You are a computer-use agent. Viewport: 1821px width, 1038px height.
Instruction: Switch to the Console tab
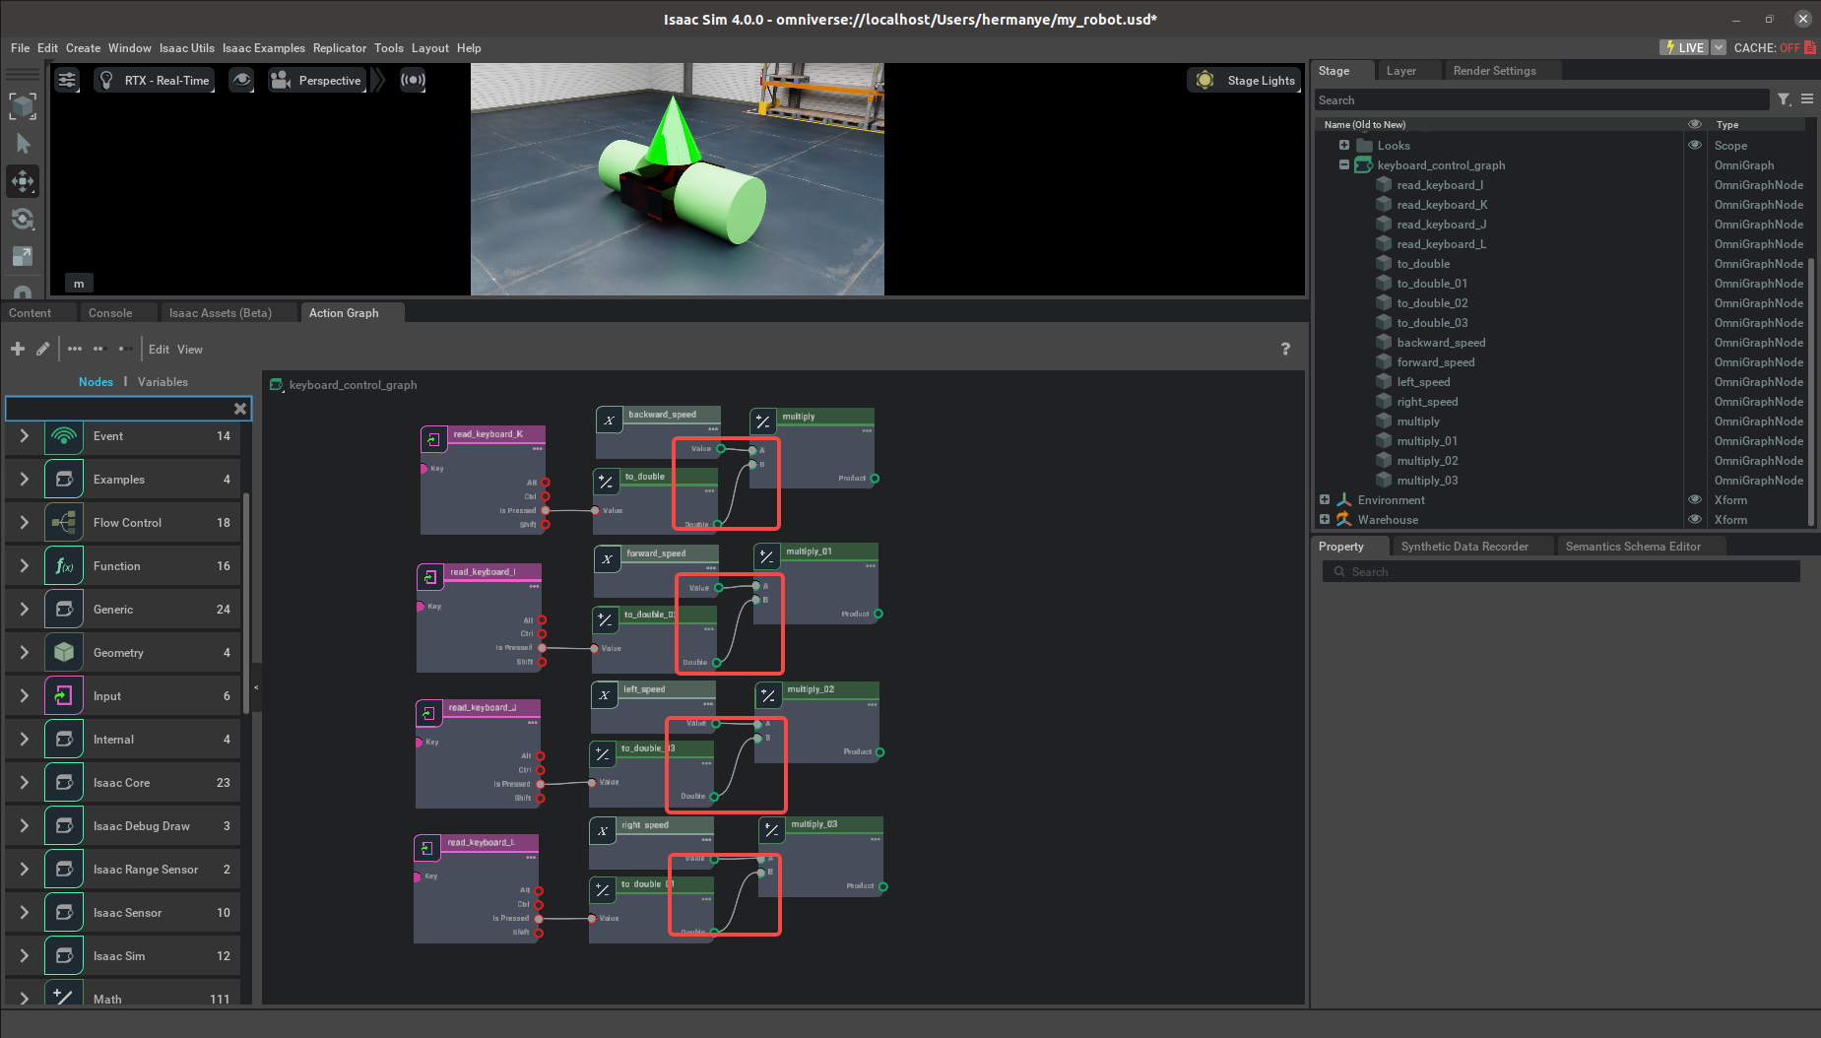click(110, 312)
